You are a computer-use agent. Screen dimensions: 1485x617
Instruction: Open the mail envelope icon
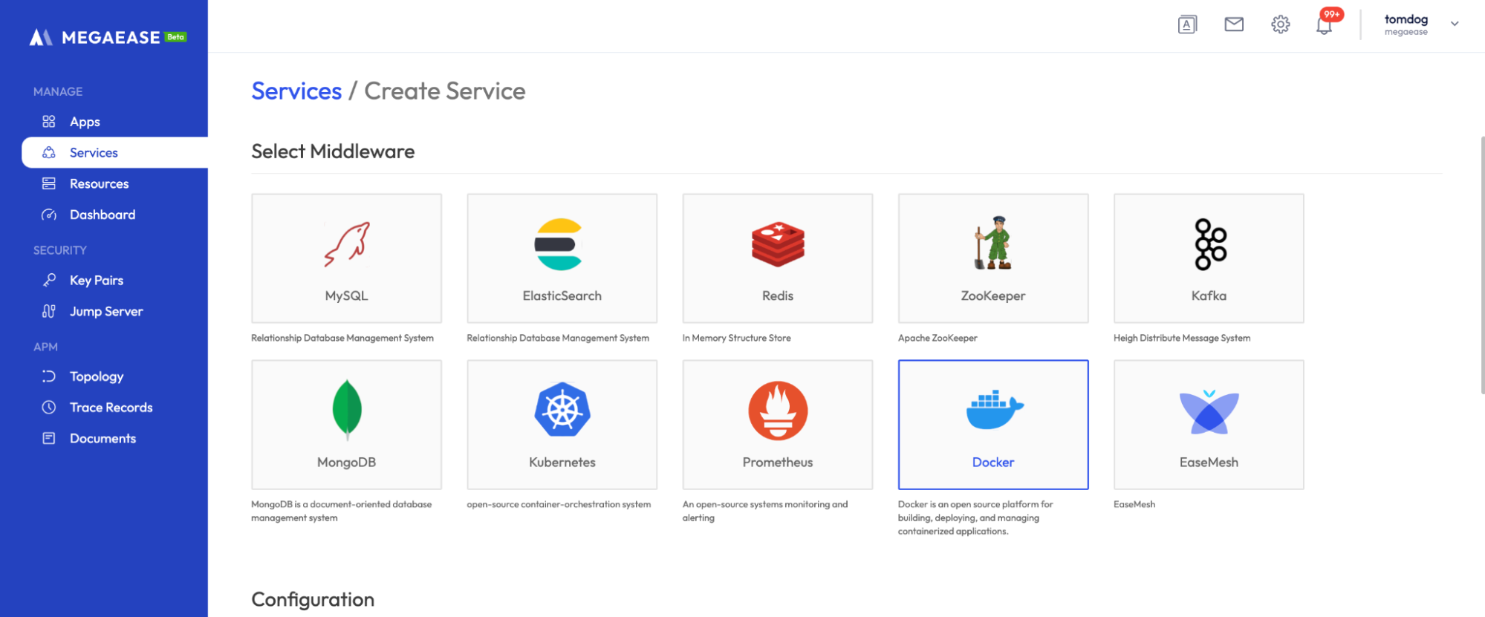[x=1234, y=25]
